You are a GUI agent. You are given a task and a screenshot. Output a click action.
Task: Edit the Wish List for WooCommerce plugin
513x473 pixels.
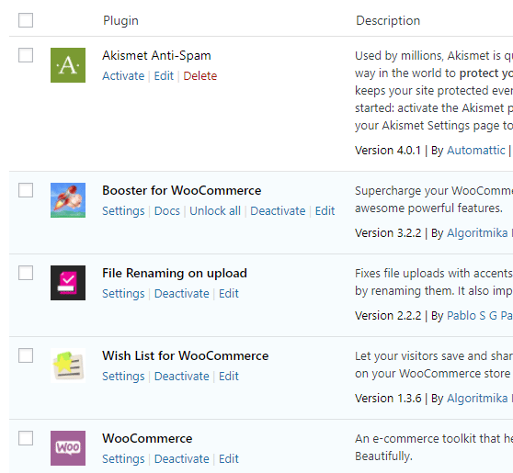[229, 377]
